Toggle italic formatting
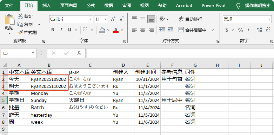This screenshot has width=274, height=135. pyautogui.click(x=61, y=30)
